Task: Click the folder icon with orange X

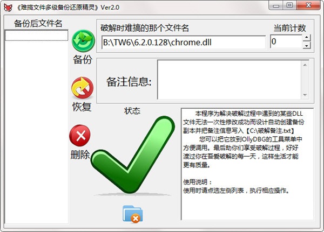Action: coord(132,214)
